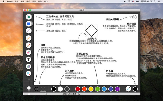
Task: Open the 格式 menu
Action: [28, 1]
